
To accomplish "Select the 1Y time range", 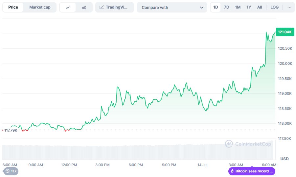I will pos(249,7).
